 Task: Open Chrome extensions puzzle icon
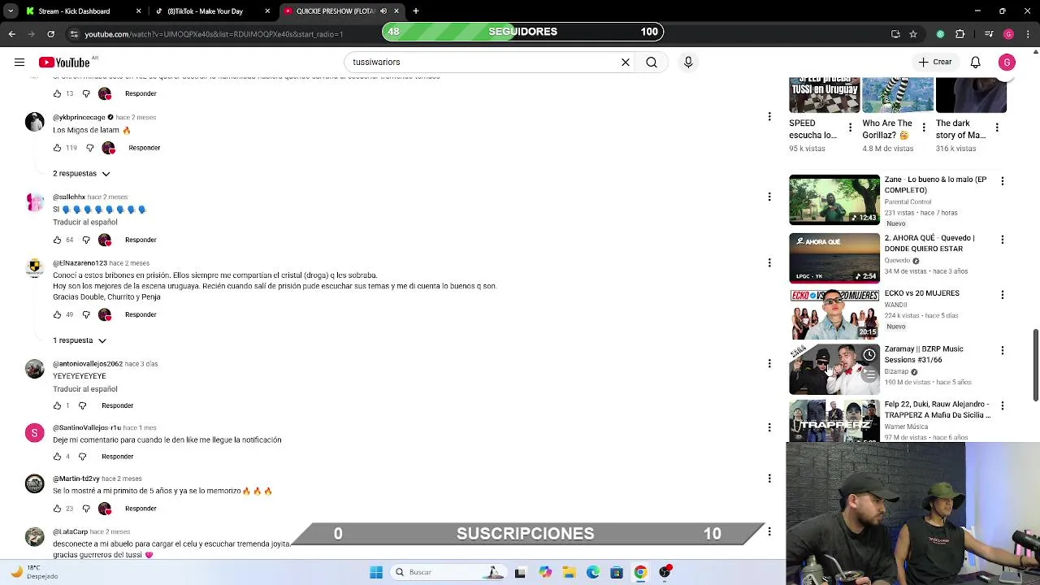click(x=960, y=34)
